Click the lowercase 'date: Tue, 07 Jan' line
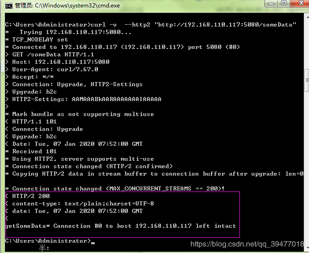The width and height of the screenshot is (309, 253). point(74,211)
